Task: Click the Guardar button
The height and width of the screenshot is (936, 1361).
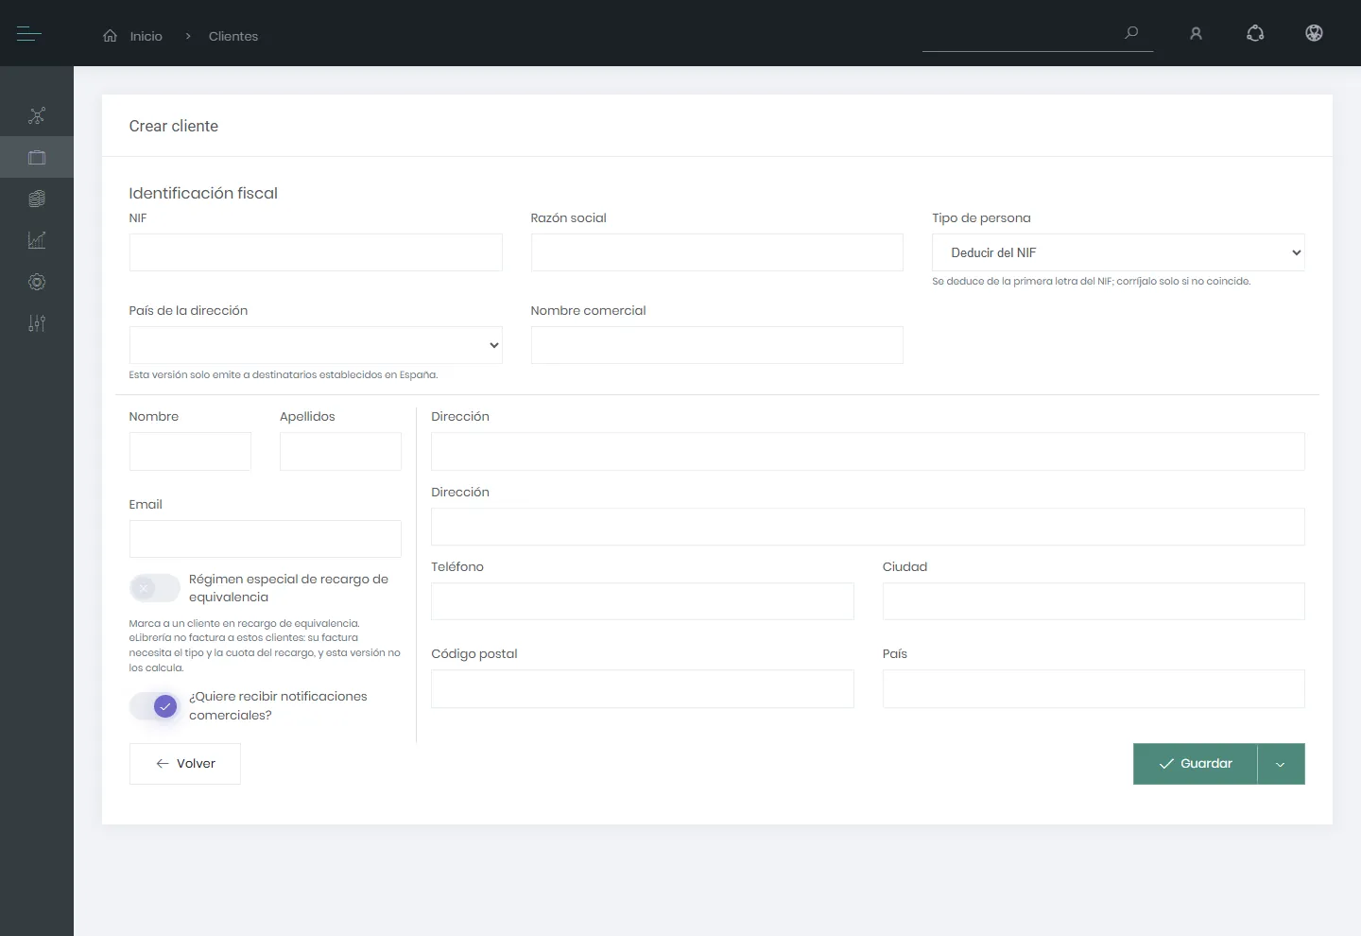Action: click(x=1196, y=764)
